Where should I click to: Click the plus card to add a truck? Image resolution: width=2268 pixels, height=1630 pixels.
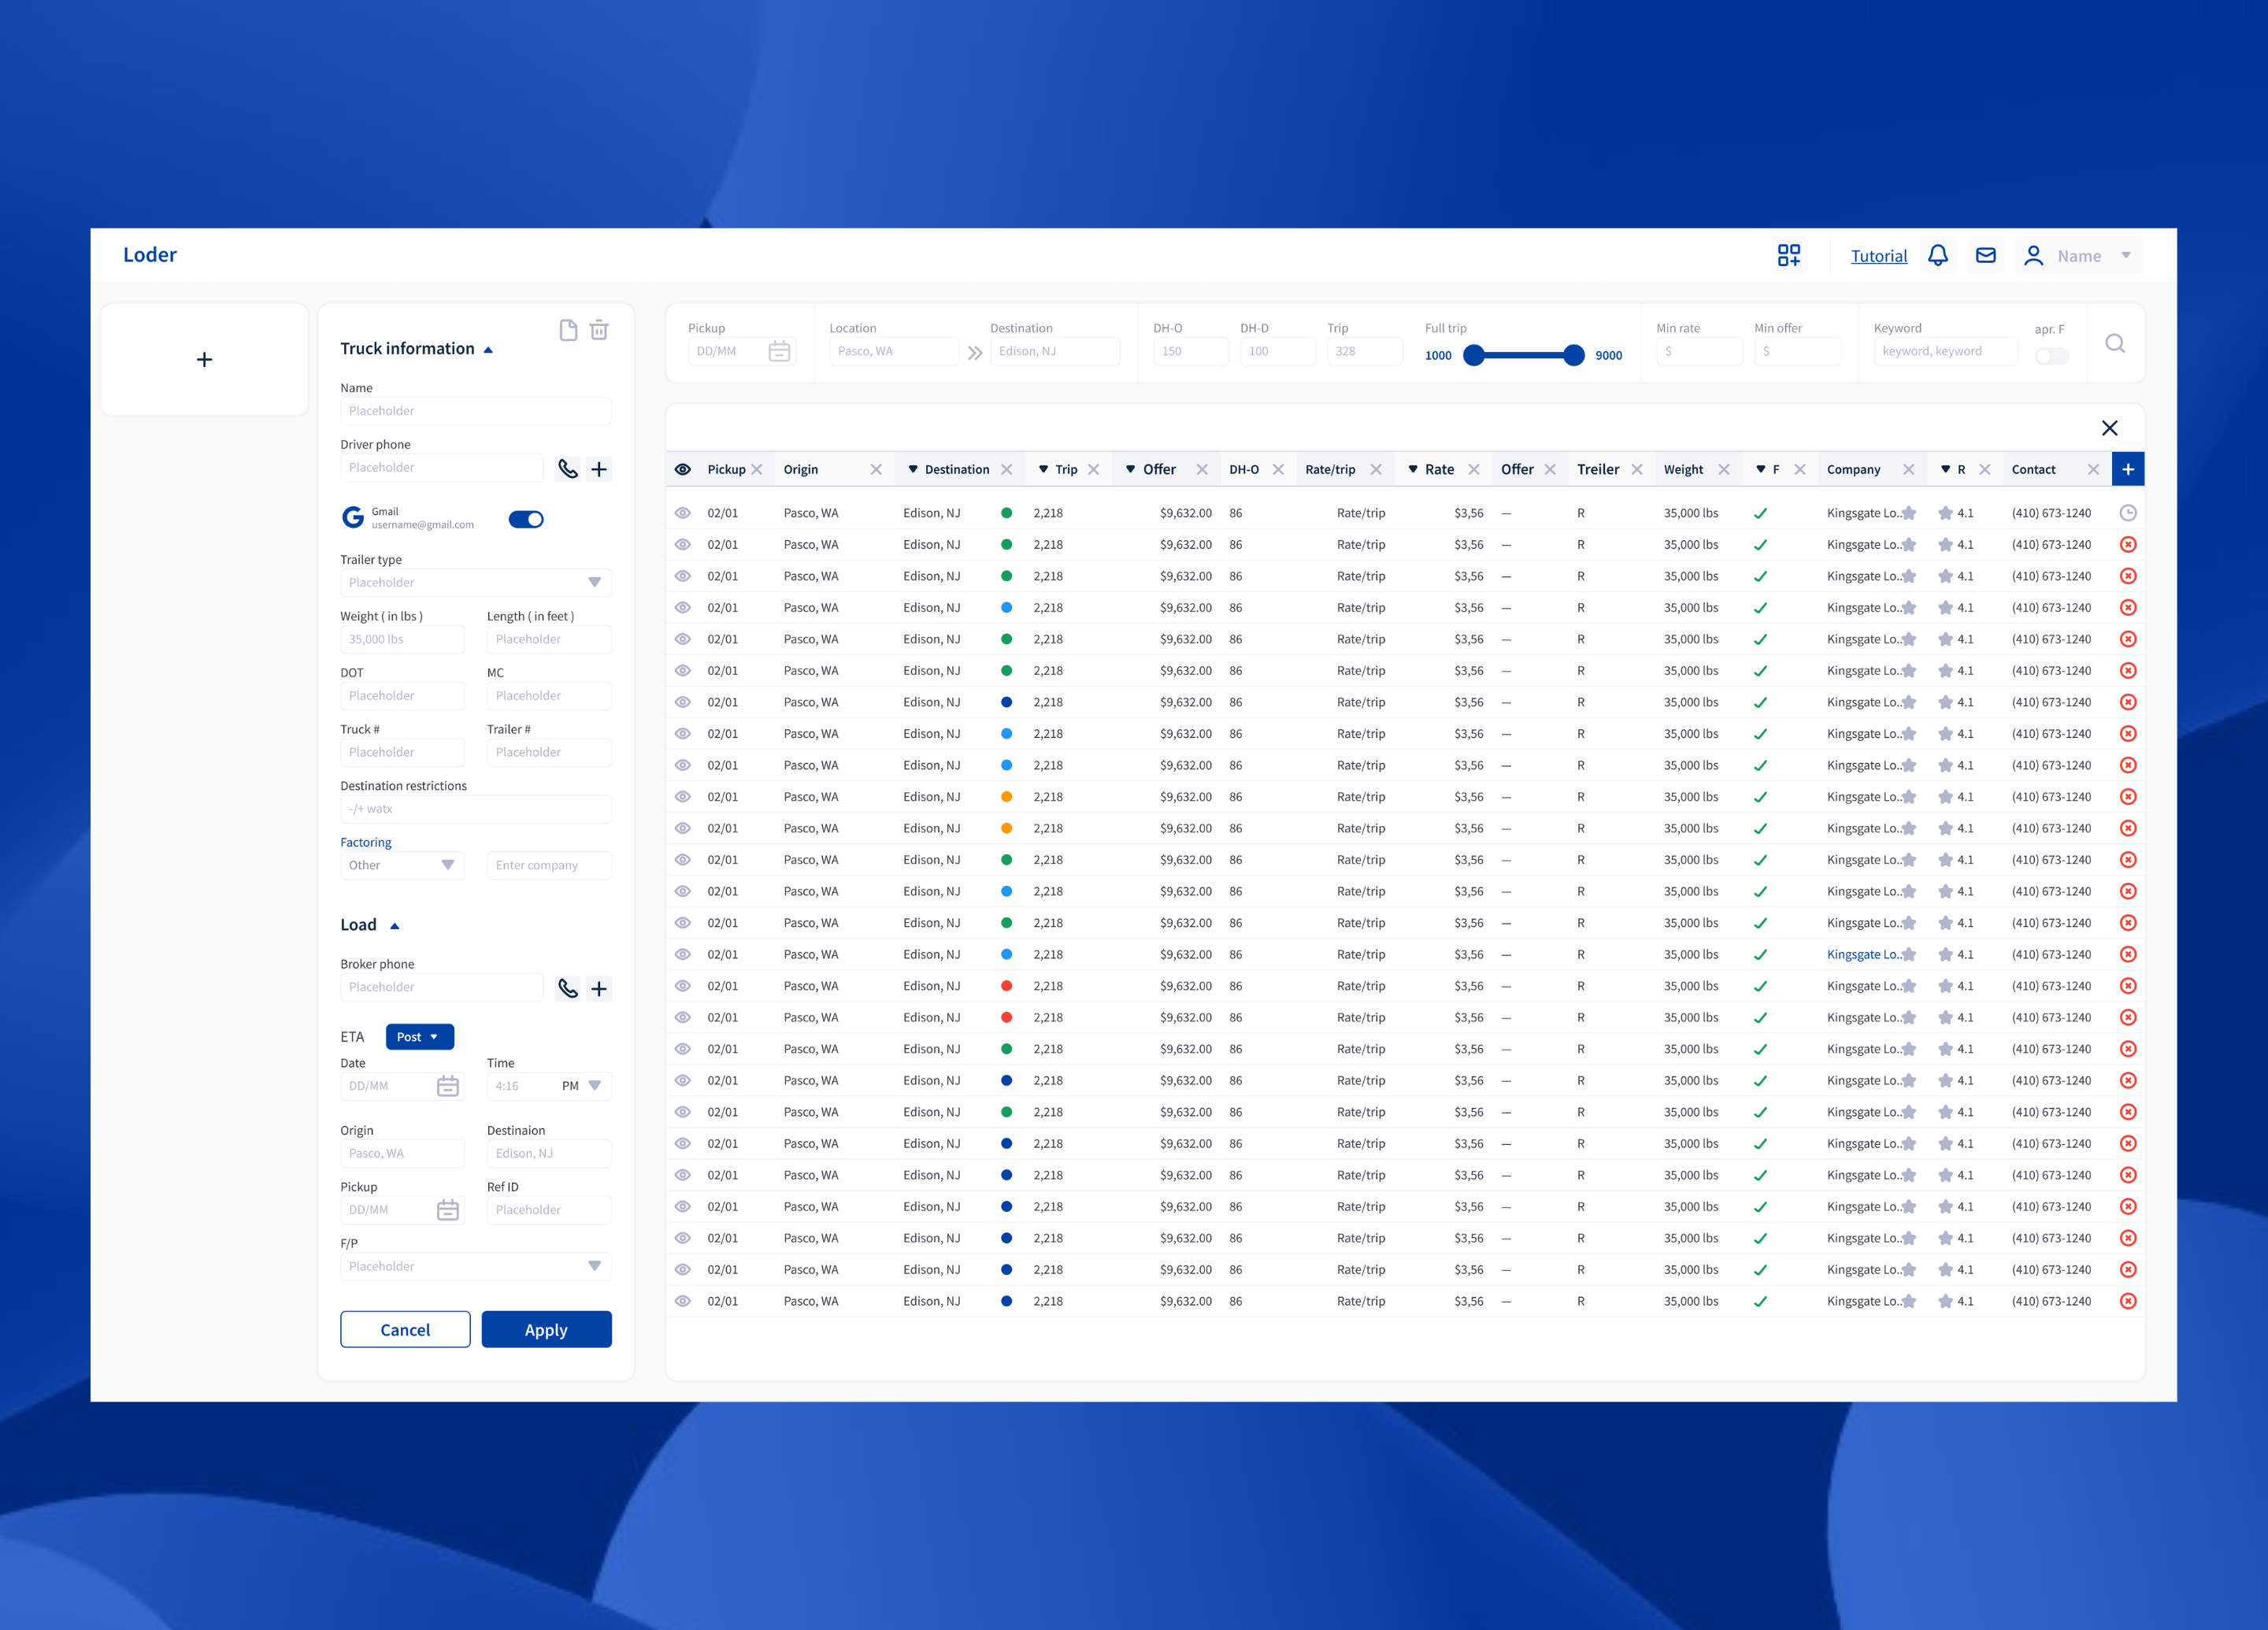(x=204, y=359)
